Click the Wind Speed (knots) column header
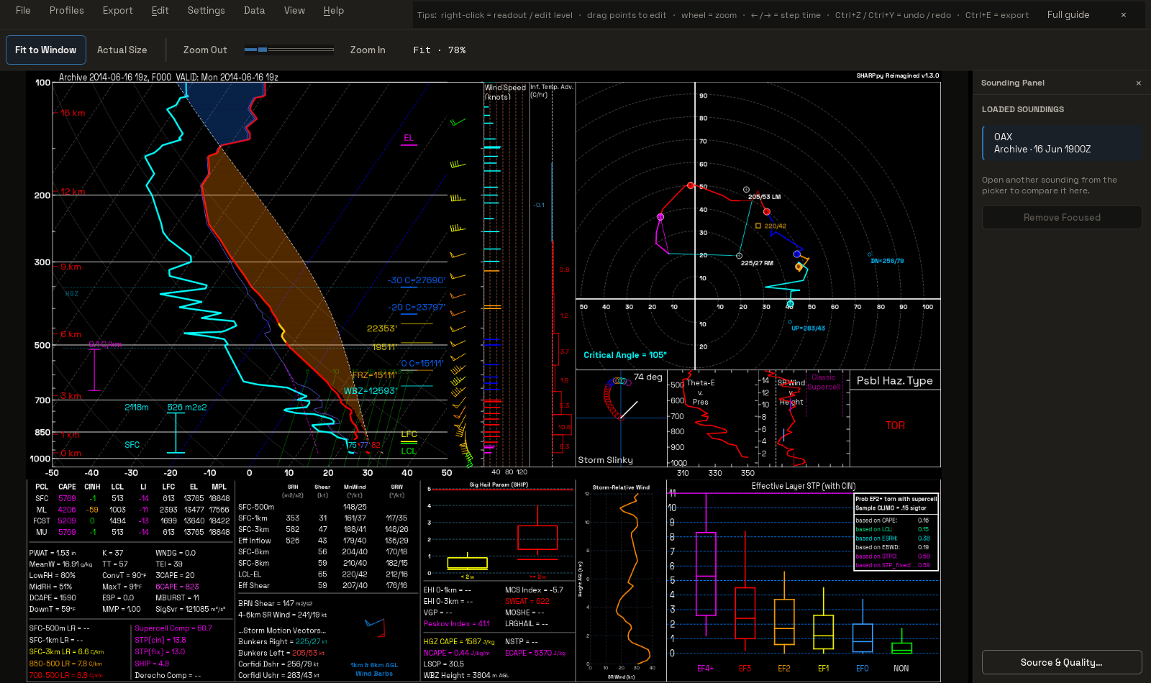The height and width of the screenshot is (683, 1151). pos(505,92)
